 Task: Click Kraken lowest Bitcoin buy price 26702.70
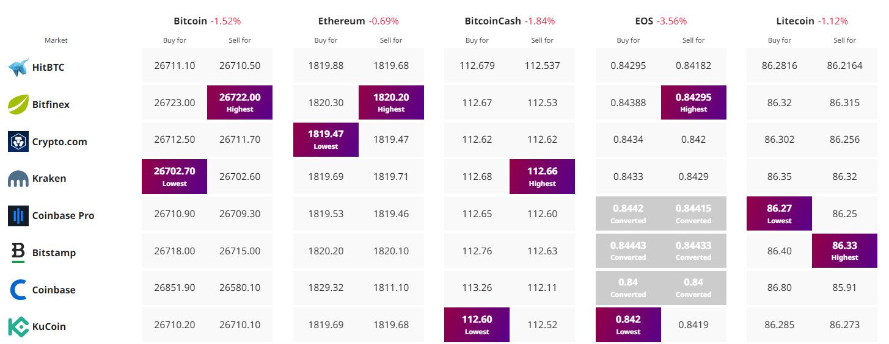pos(174,177)
